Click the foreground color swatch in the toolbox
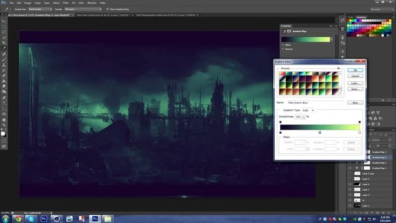The image size is (396, 223). (x=2, y=134)
